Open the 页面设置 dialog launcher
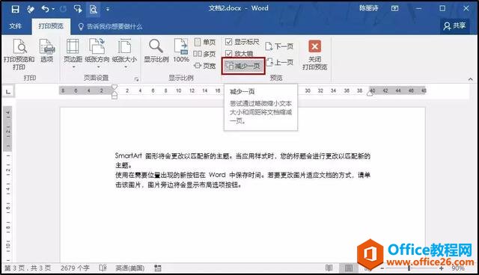This screenshot has height=275, width=479. 136,79
